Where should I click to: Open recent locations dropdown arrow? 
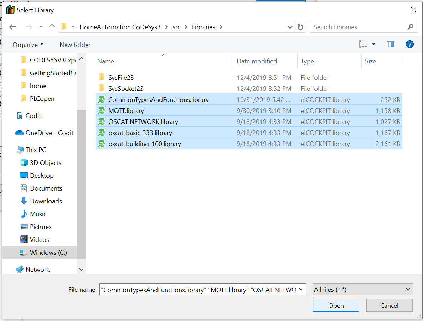click(x=41, y=27)
